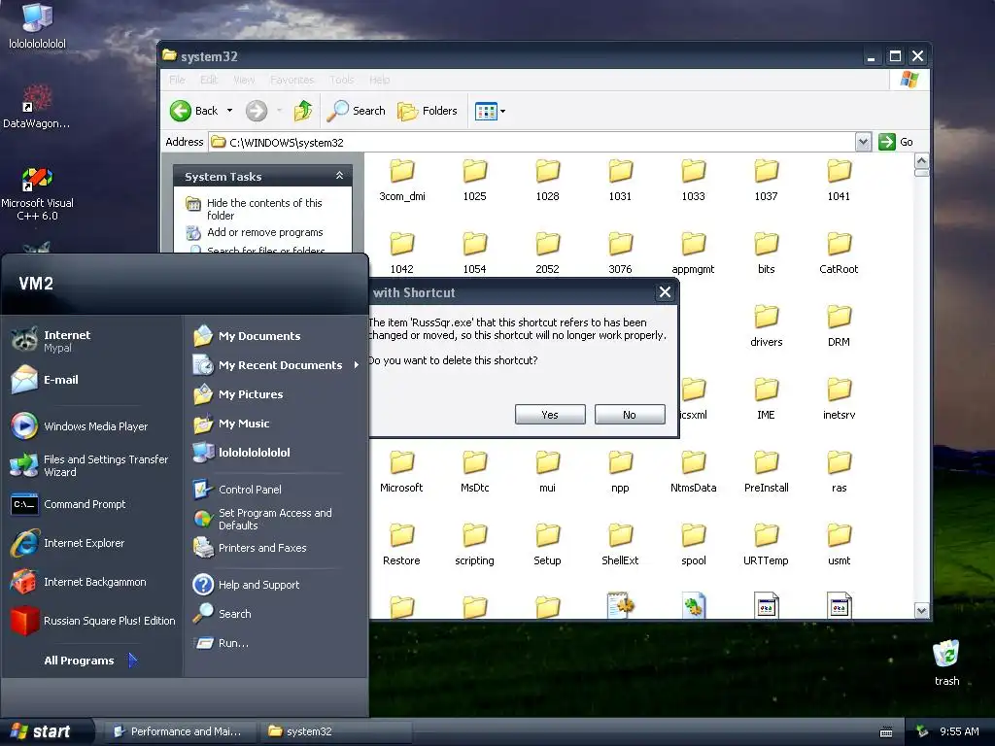Open My Pictures in Start menu
The width and height of the screenshot is (995, 746).
[275, 394]
